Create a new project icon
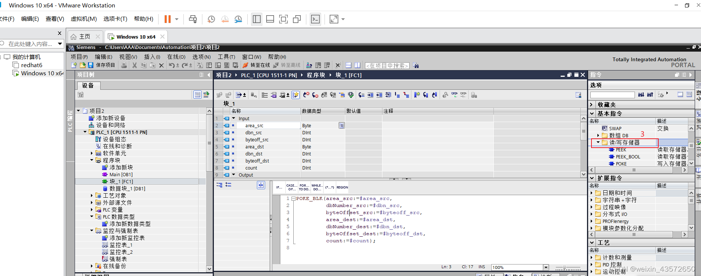 point(74,65)
